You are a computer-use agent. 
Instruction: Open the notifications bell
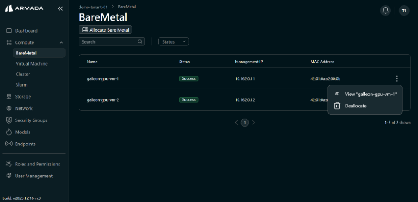385,10
